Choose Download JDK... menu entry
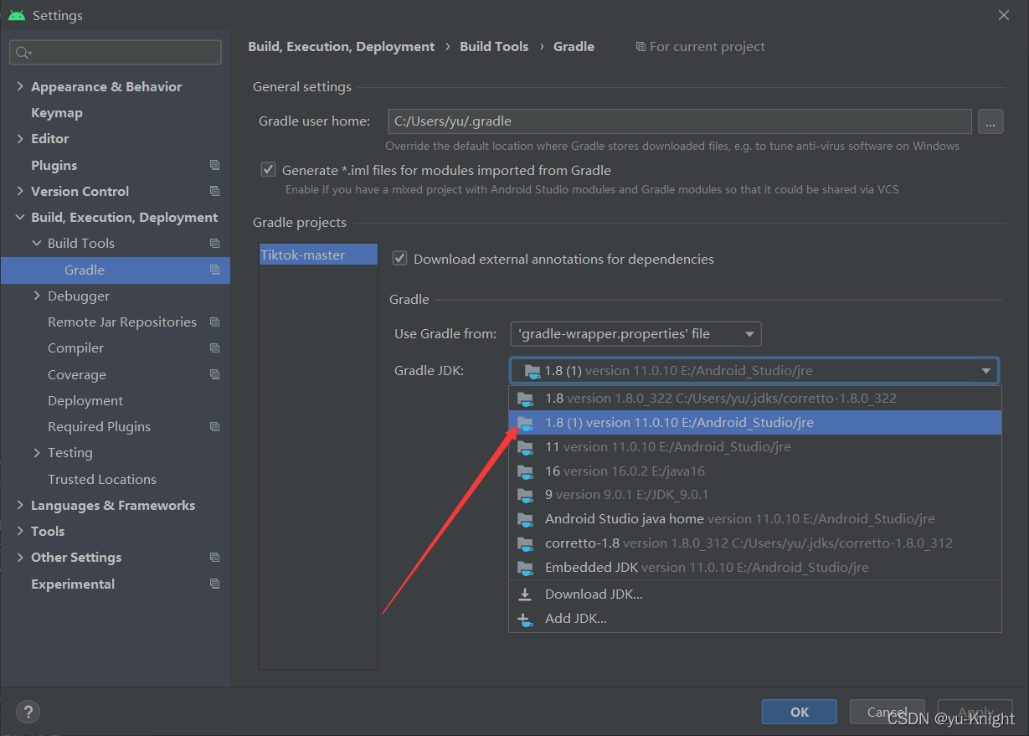1029x736 pixels. pyautogui.click(x=755, y=594)
